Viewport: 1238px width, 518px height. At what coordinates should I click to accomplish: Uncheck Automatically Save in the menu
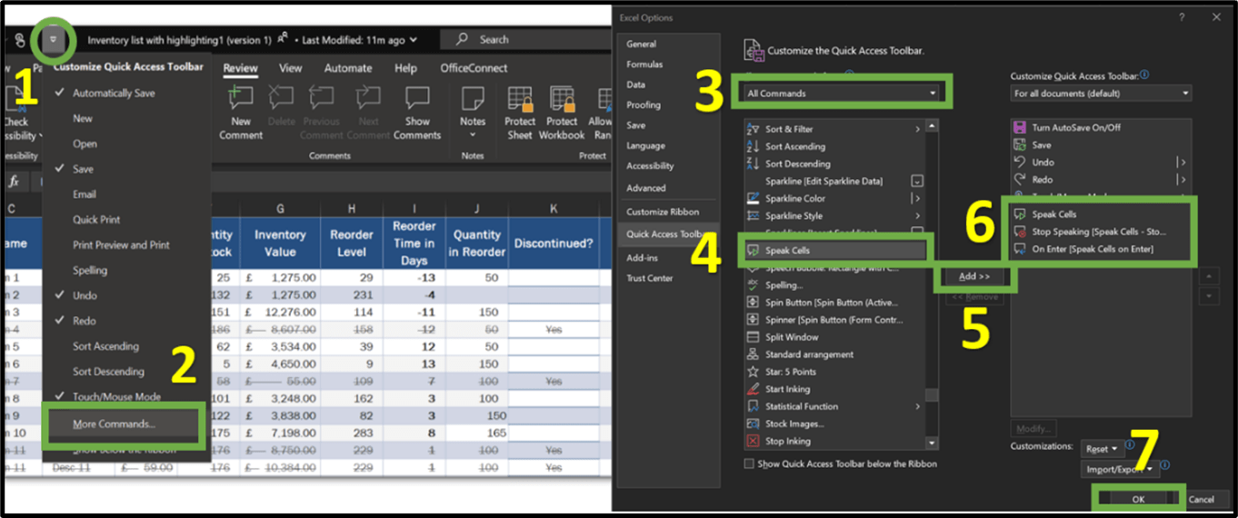tap(114, 93)
